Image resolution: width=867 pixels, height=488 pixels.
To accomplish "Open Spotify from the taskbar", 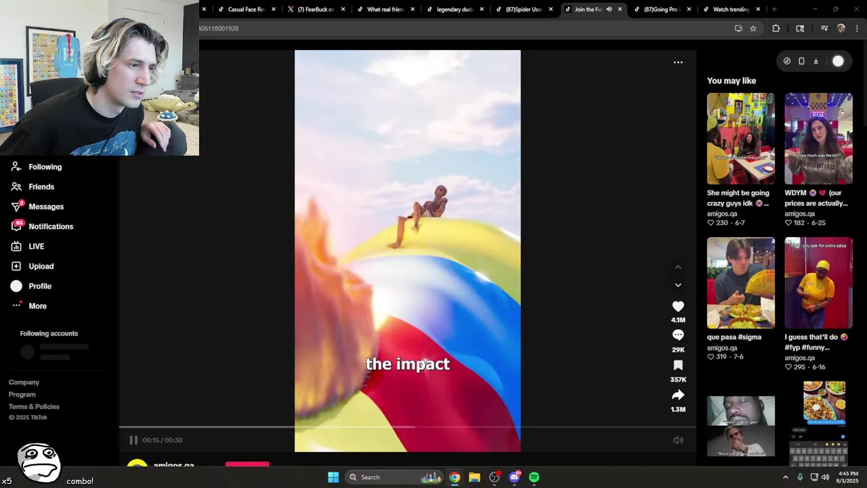I will pyautogui.click(x=534, y=477).
